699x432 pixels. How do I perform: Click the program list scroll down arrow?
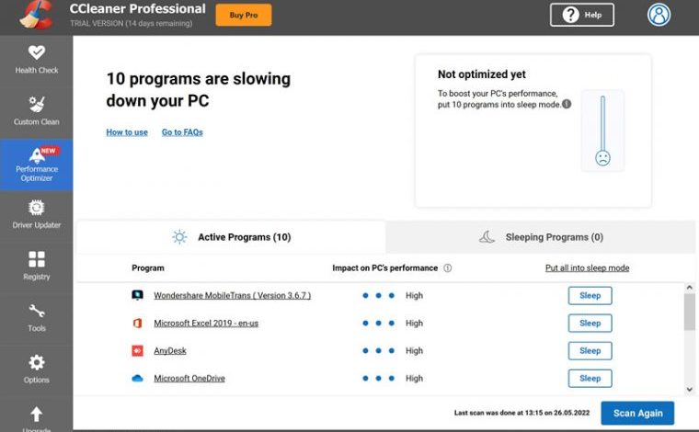click(690, 389)
